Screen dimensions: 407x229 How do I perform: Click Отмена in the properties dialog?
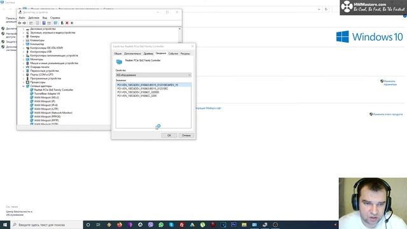tap(186, 135)
